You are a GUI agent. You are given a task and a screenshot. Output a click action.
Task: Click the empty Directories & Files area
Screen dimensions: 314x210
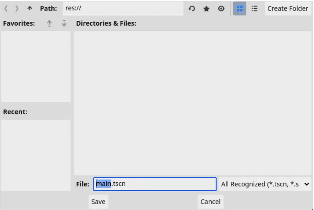193,102
